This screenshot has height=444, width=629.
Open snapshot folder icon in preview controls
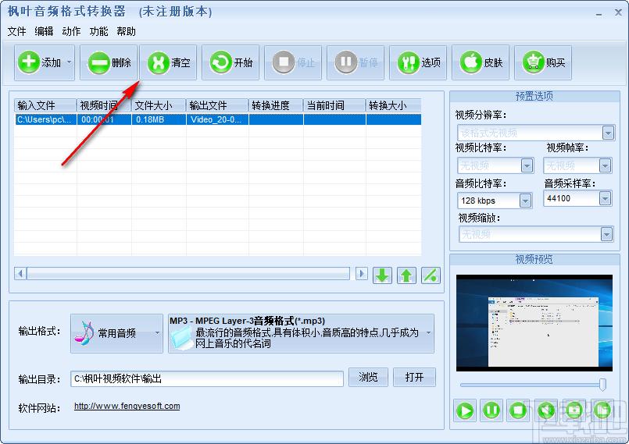(x=602, y=410)
